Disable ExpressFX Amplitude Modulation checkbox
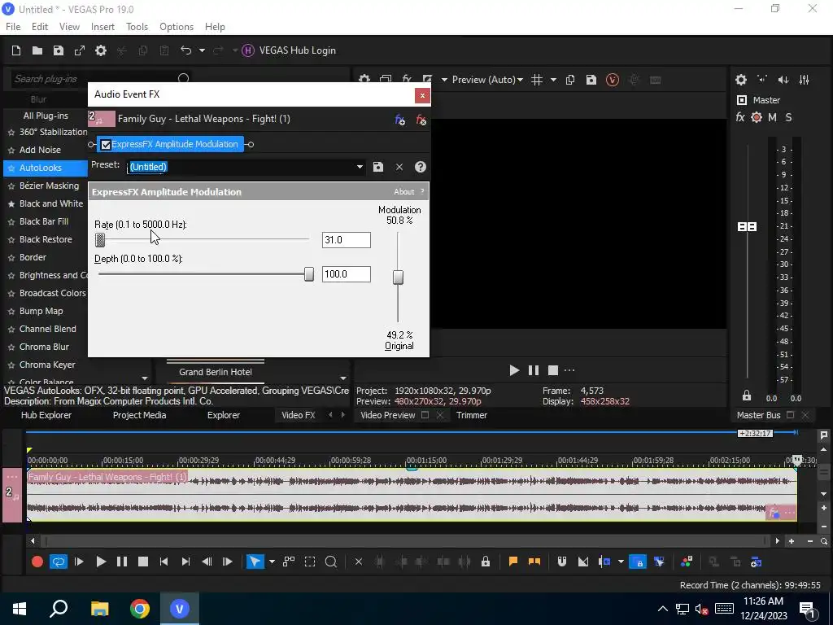Screen dimensions: 833x625 pyautogui.click(x=106, y=145)
